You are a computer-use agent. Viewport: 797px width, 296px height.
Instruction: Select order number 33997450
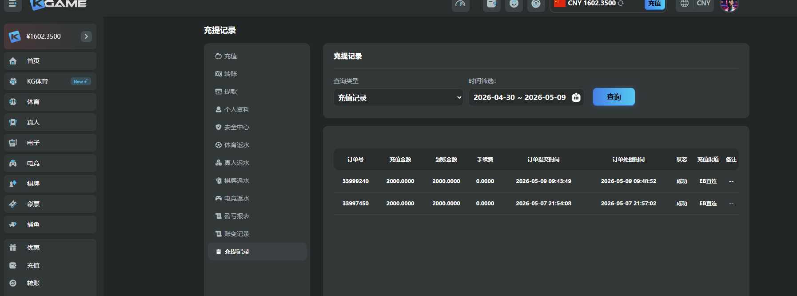(x=355, y=204)
